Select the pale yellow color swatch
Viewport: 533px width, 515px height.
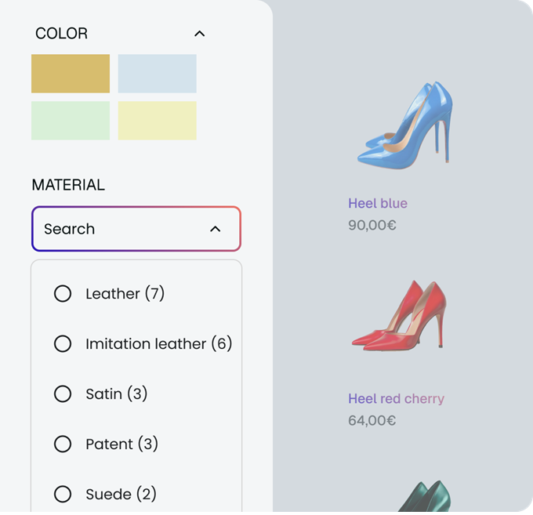[157, 121]
